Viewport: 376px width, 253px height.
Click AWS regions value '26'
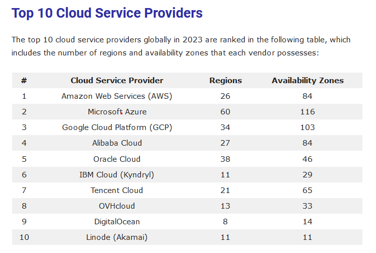(225, 96)
